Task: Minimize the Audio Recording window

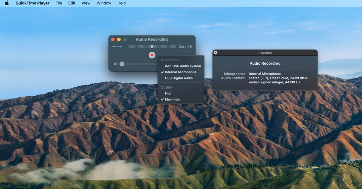Action: (119, 39)
